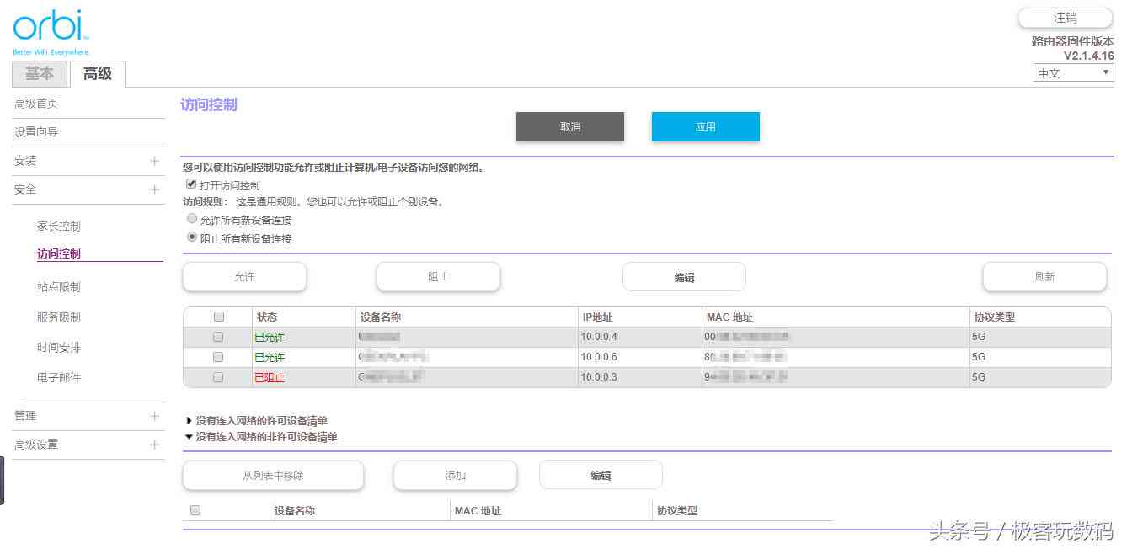Click the Orbi logo

pos(51,33)
